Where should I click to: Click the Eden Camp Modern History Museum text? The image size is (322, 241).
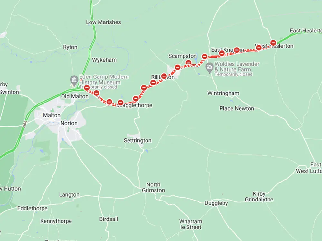tap(104, 79)
